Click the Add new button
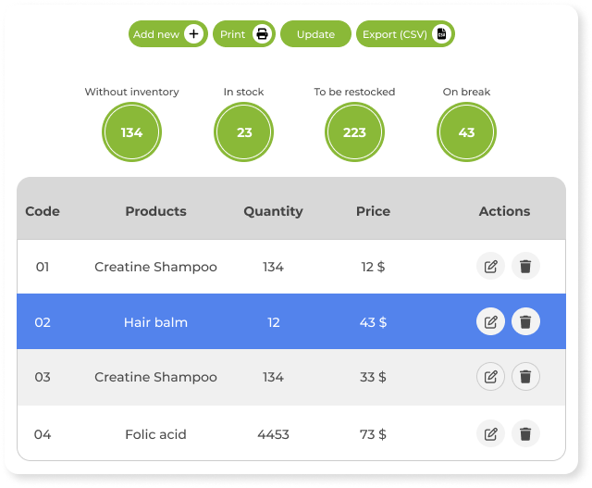The image size is (592, 488). (x=168, y=34)
